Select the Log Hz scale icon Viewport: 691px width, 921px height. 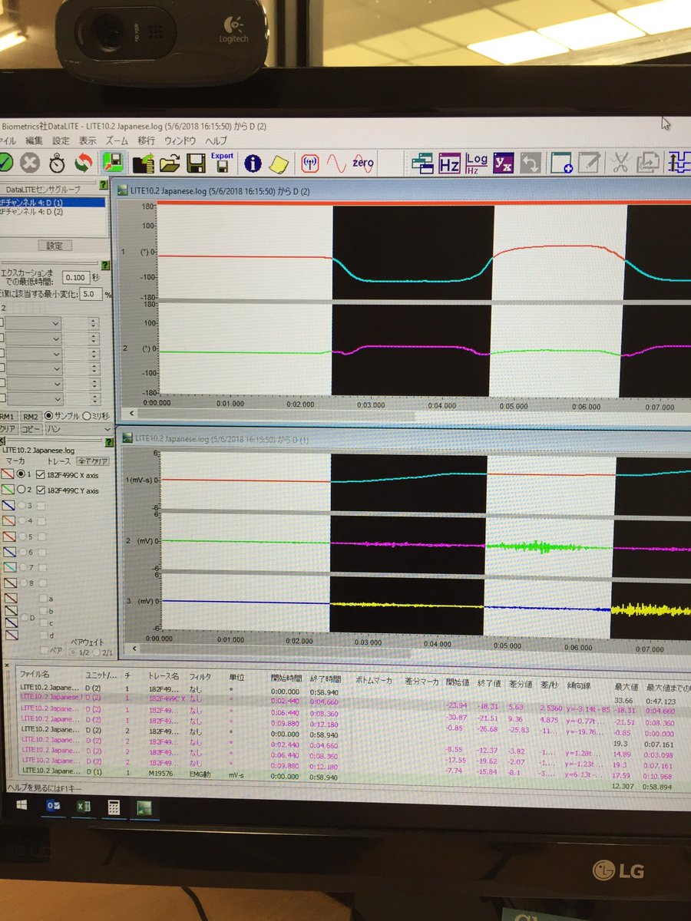tap(474, 162)
